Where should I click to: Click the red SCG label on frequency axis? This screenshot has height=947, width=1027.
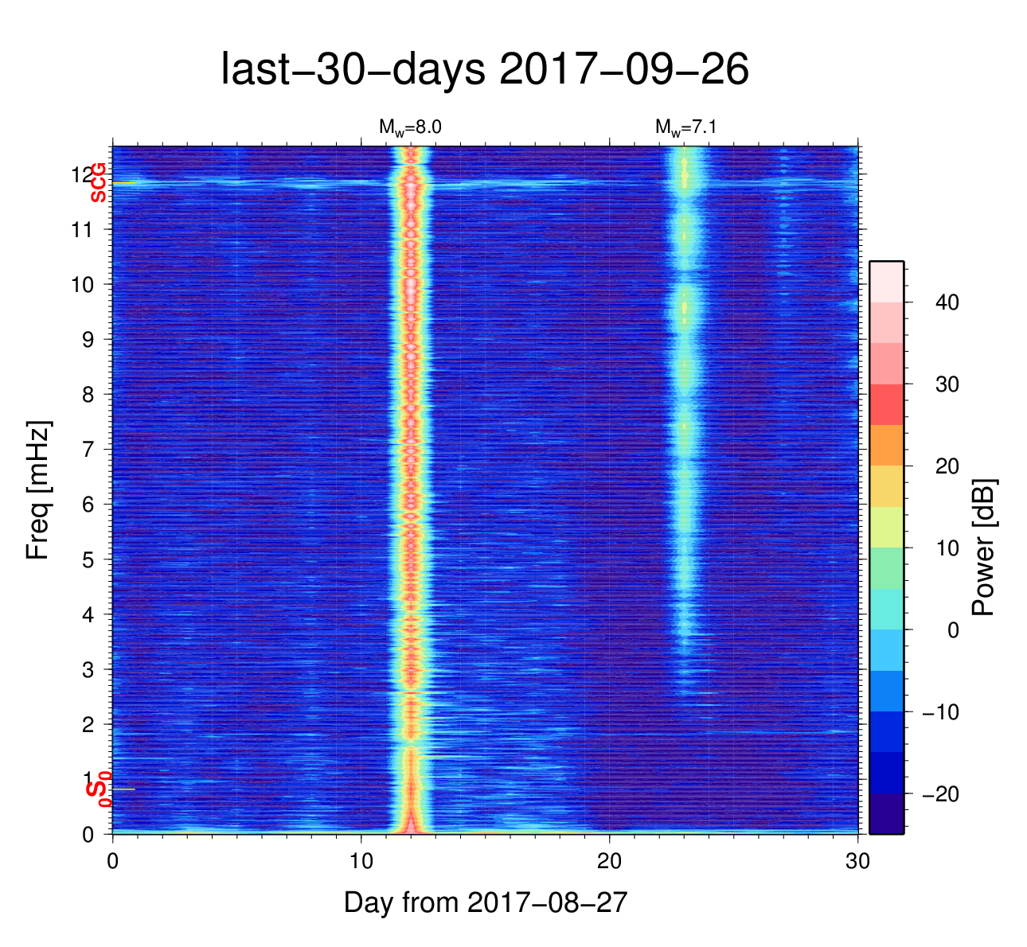click(98, 182)
